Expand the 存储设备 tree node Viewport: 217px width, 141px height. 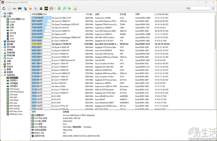coord(2,53)
